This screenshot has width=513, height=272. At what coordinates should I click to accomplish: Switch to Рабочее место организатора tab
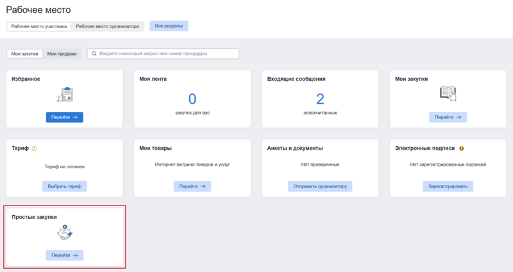point(107,26)
